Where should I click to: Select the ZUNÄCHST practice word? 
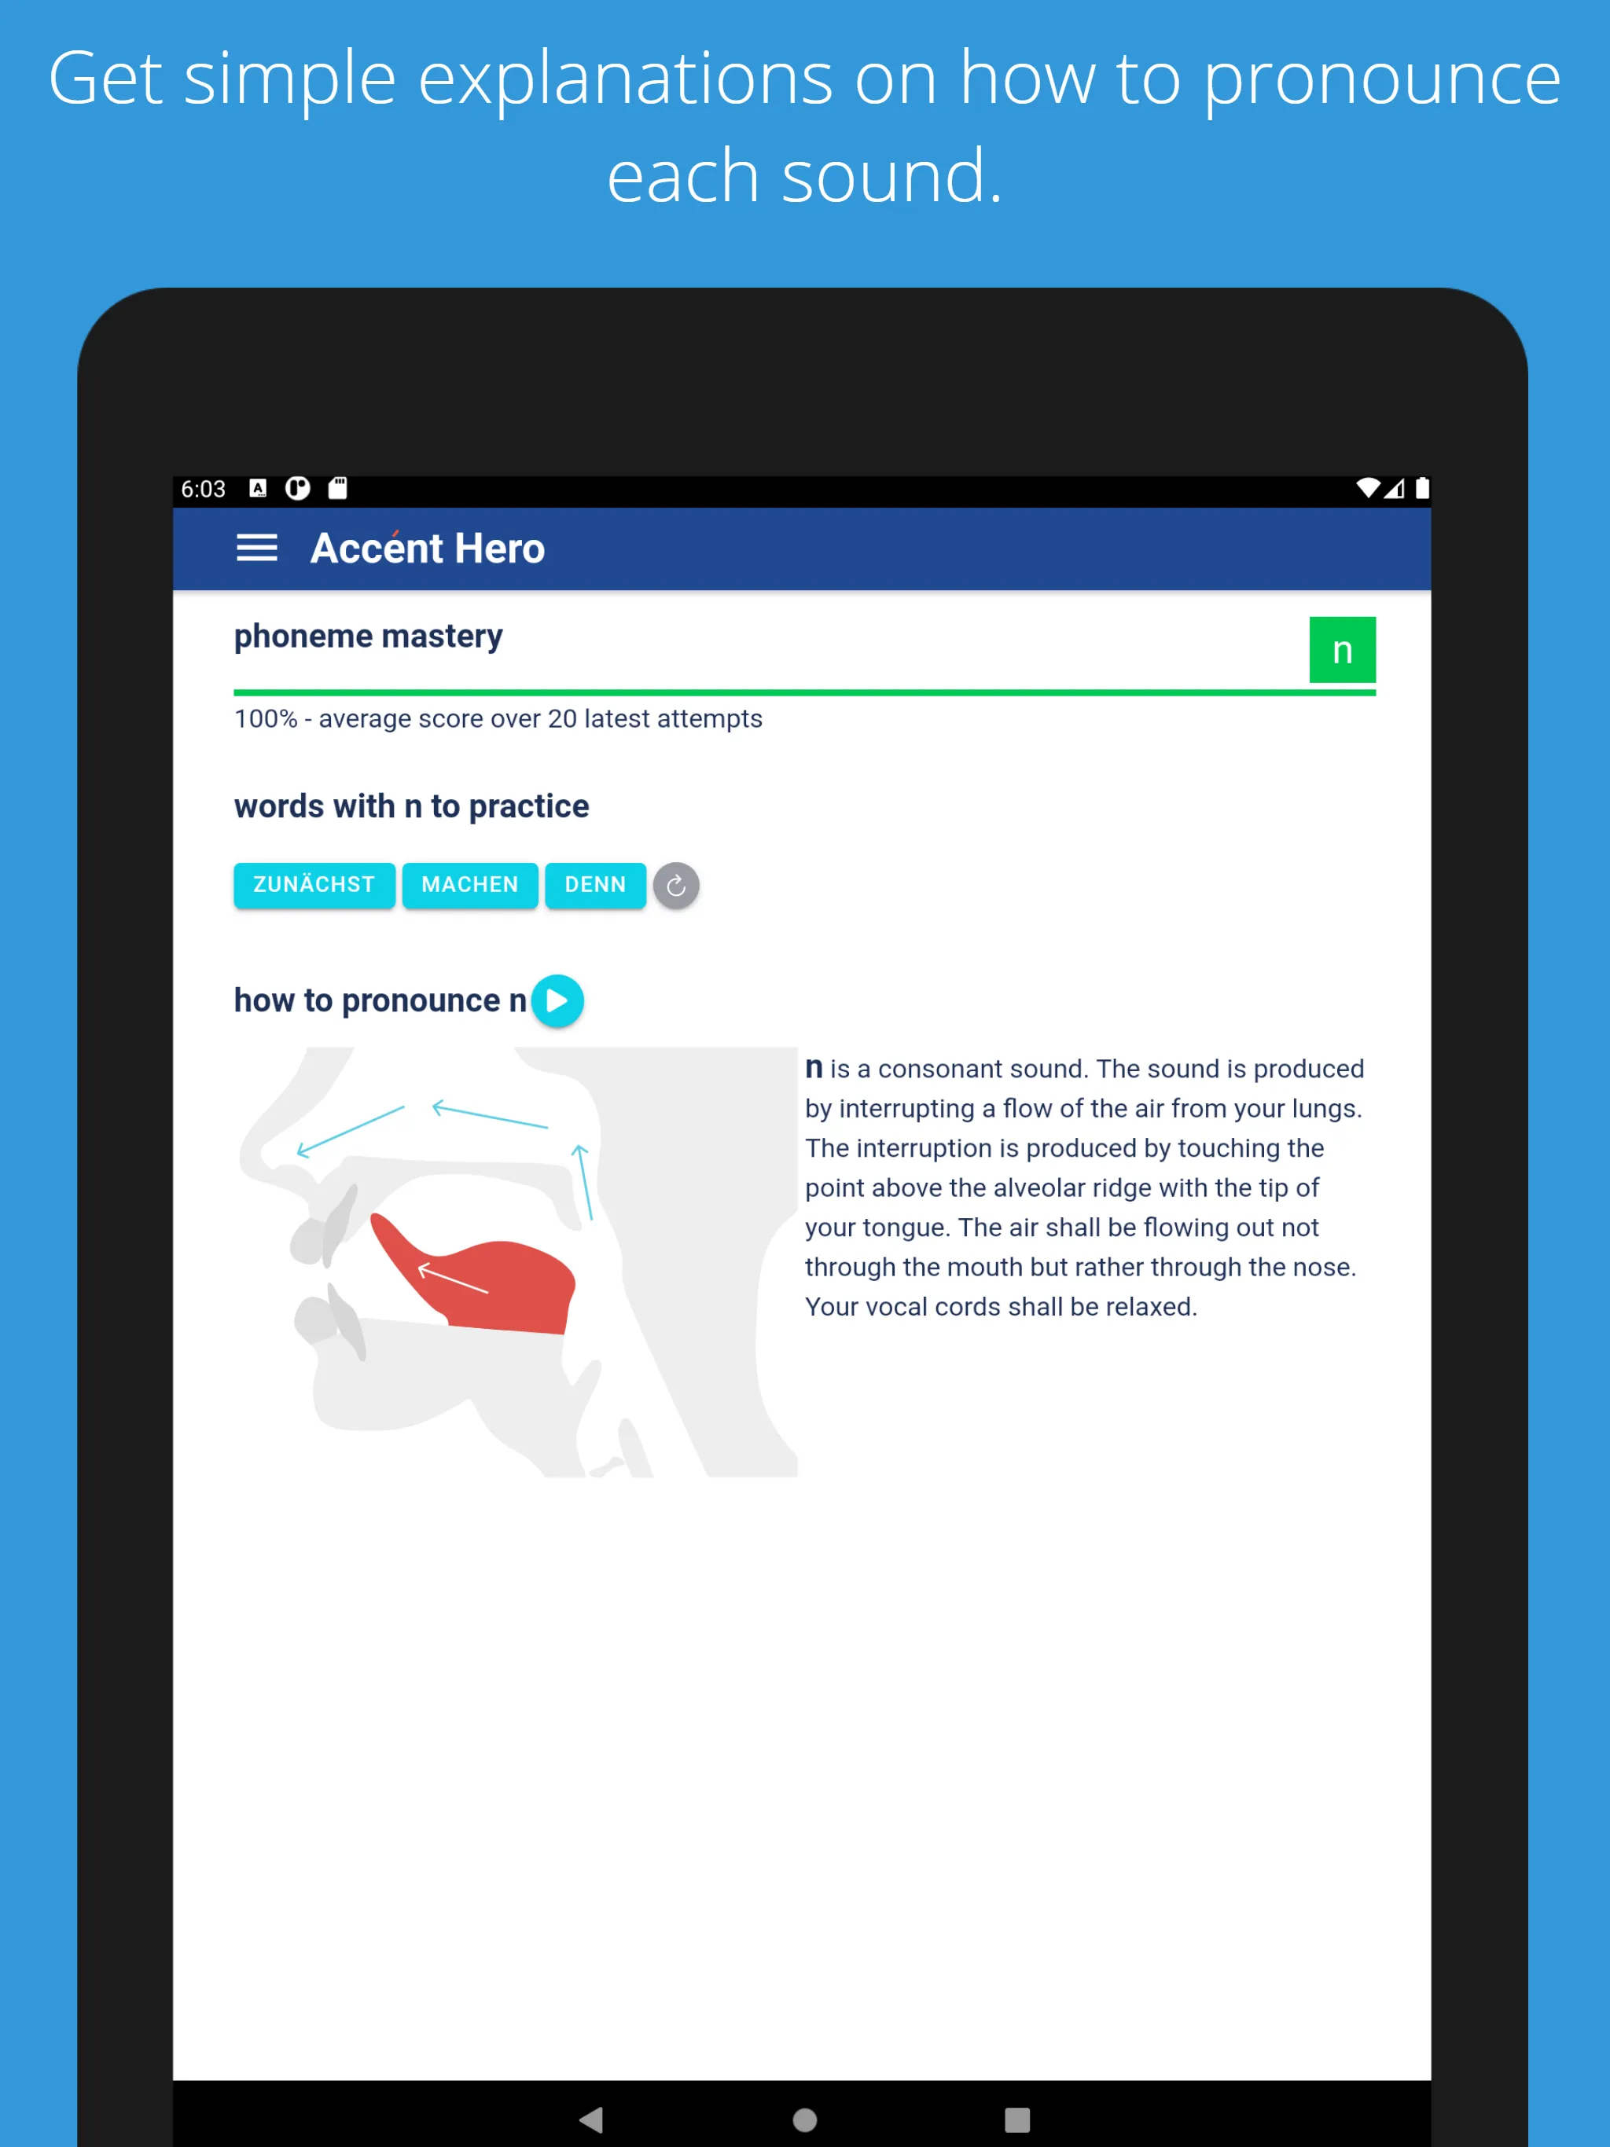pos(313,883)
